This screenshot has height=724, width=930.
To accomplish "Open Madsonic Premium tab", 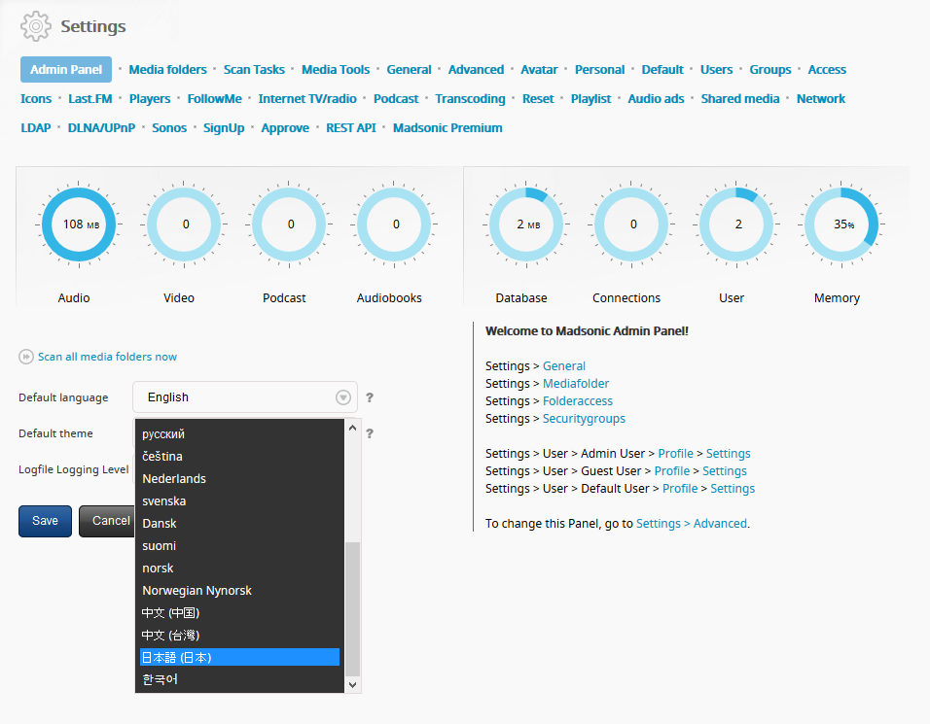I will (x=447, y=127).
